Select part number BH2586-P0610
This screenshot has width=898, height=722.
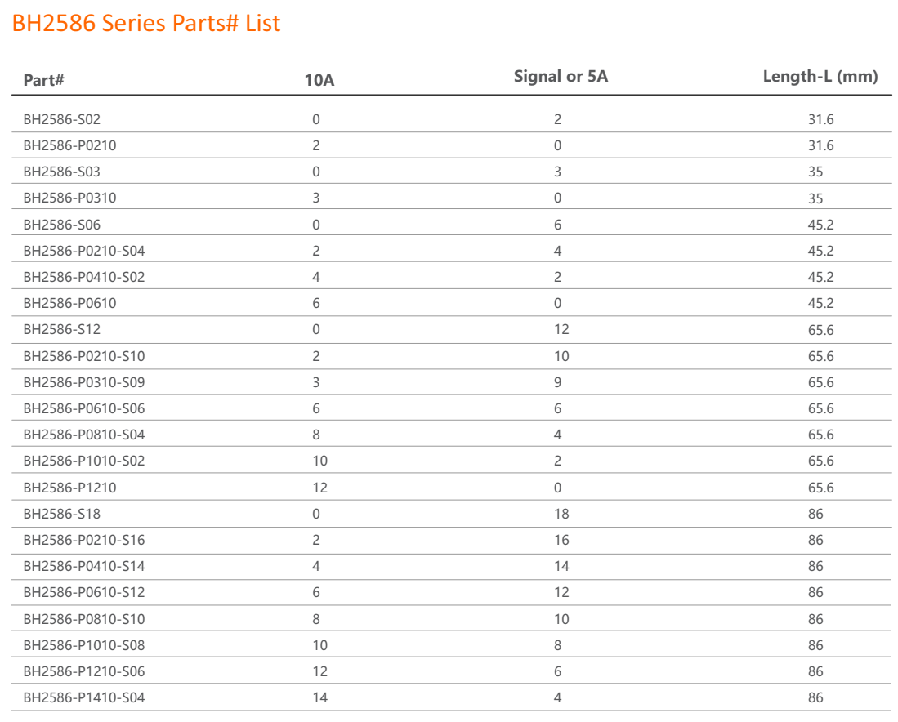[70, 303]
